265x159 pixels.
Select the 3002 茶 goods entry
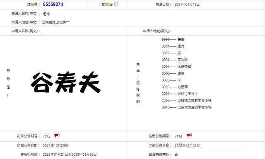[x=171, y=53]
